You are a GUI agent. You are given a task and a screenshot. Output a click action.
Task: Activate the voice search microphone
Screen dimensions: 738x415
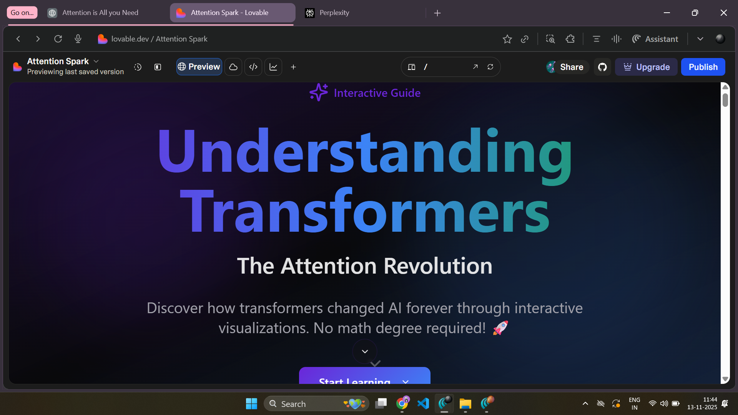[x=78, y=39]
